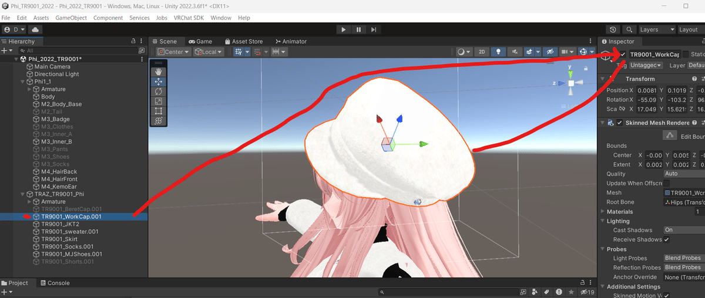This screenshot has width=705, height=298.
Task: Open the undo history icon
Action: point(613,29)
